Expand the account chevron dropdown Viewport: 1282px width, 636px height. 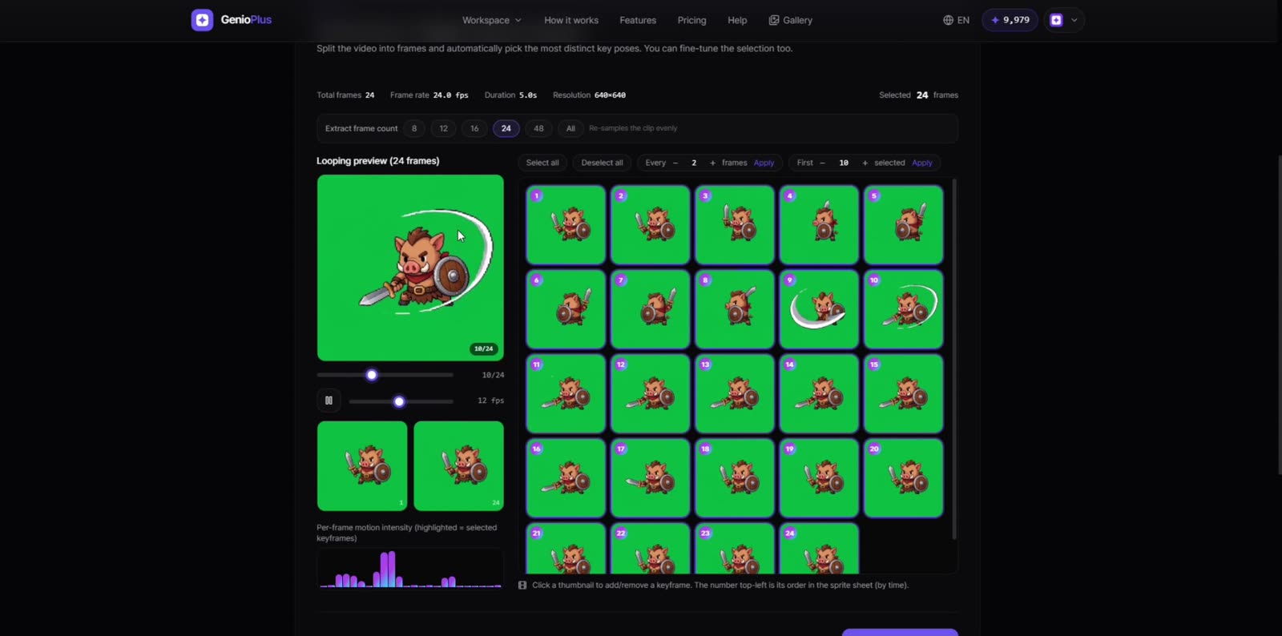pyautogui.click(x=1074, y=20)
